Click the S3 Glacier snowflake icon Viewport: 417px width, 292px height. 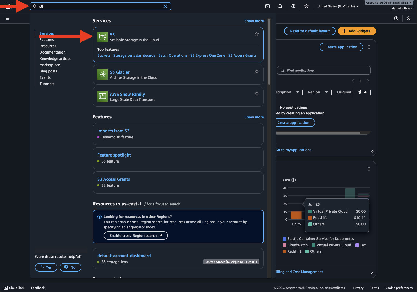click(103, 75)
